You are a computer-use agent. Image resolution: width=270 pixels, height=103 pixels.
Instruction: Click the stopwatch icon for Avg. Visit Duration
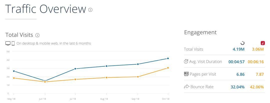(186, 61)
